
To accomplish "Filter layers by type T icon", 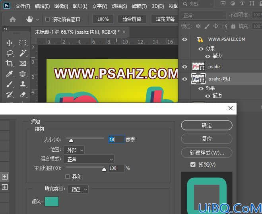I will (242, 3).
